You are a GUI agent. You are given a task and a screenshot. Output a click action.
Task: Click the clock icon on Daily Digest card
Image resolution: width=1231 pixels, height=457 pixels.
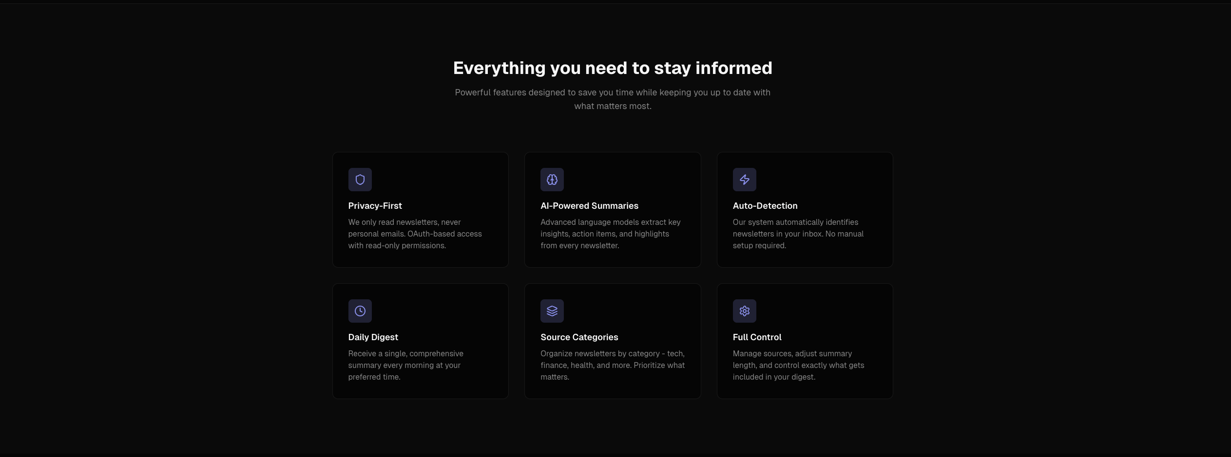(360, 311)
